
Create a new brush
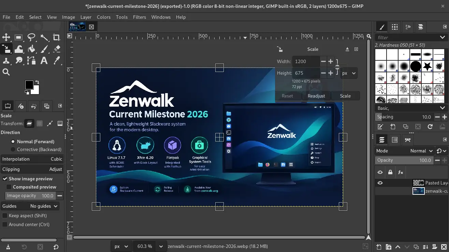click(393, 127)
